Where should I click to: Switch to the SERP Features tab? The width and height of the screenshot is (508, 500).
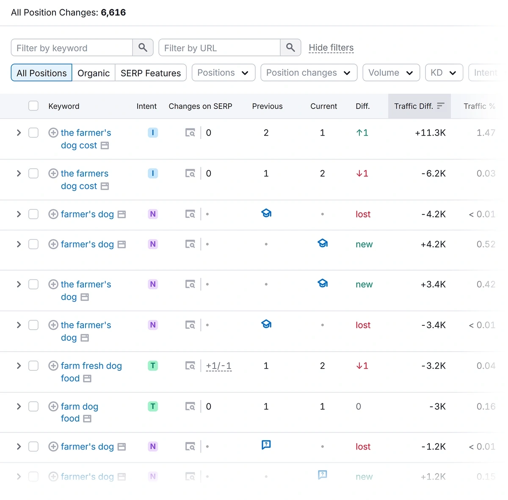pos(151,73)
